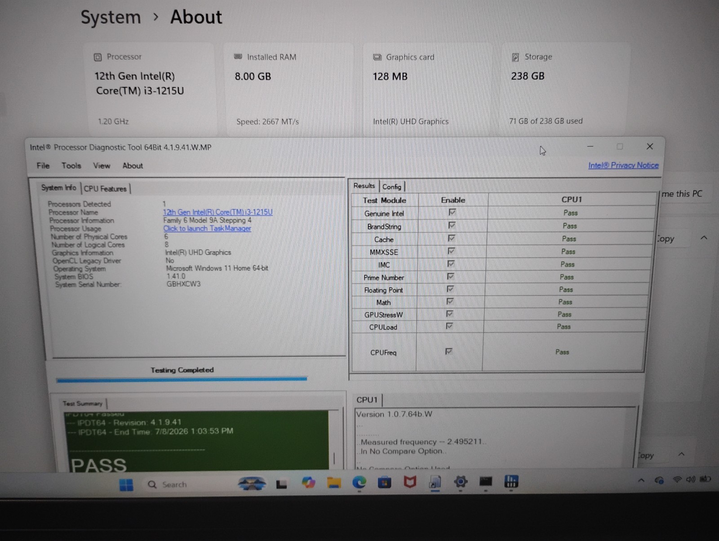Viewport: 719px width, 541px height.
Task: Select the Results tab
Action: [x=364, y=186]
